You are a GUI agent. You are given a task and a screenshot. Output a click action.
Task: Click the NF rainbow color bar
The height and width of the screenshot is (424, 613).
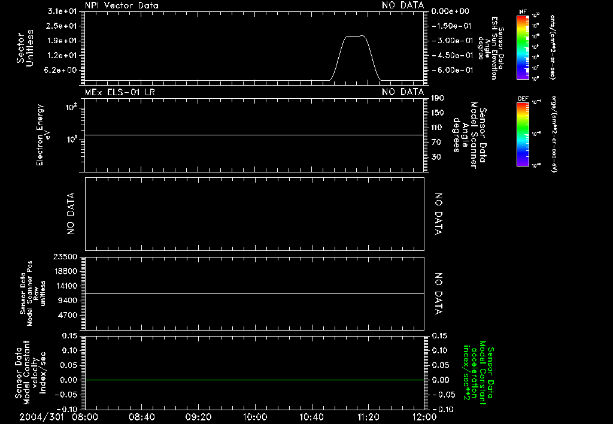(523, 47)
